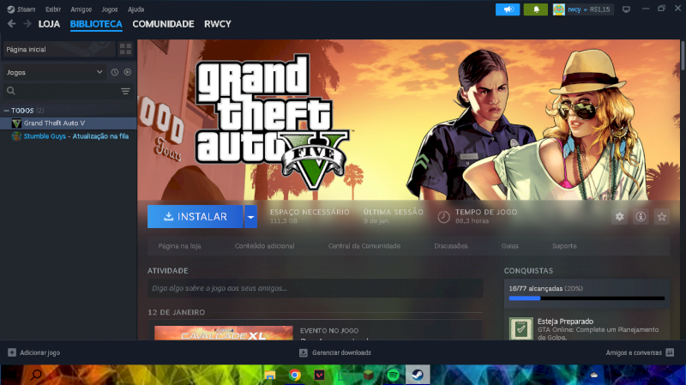Expand the Jogos category dropdown
This screenshot has height=385, width=686.
click(x=99, y=72)
